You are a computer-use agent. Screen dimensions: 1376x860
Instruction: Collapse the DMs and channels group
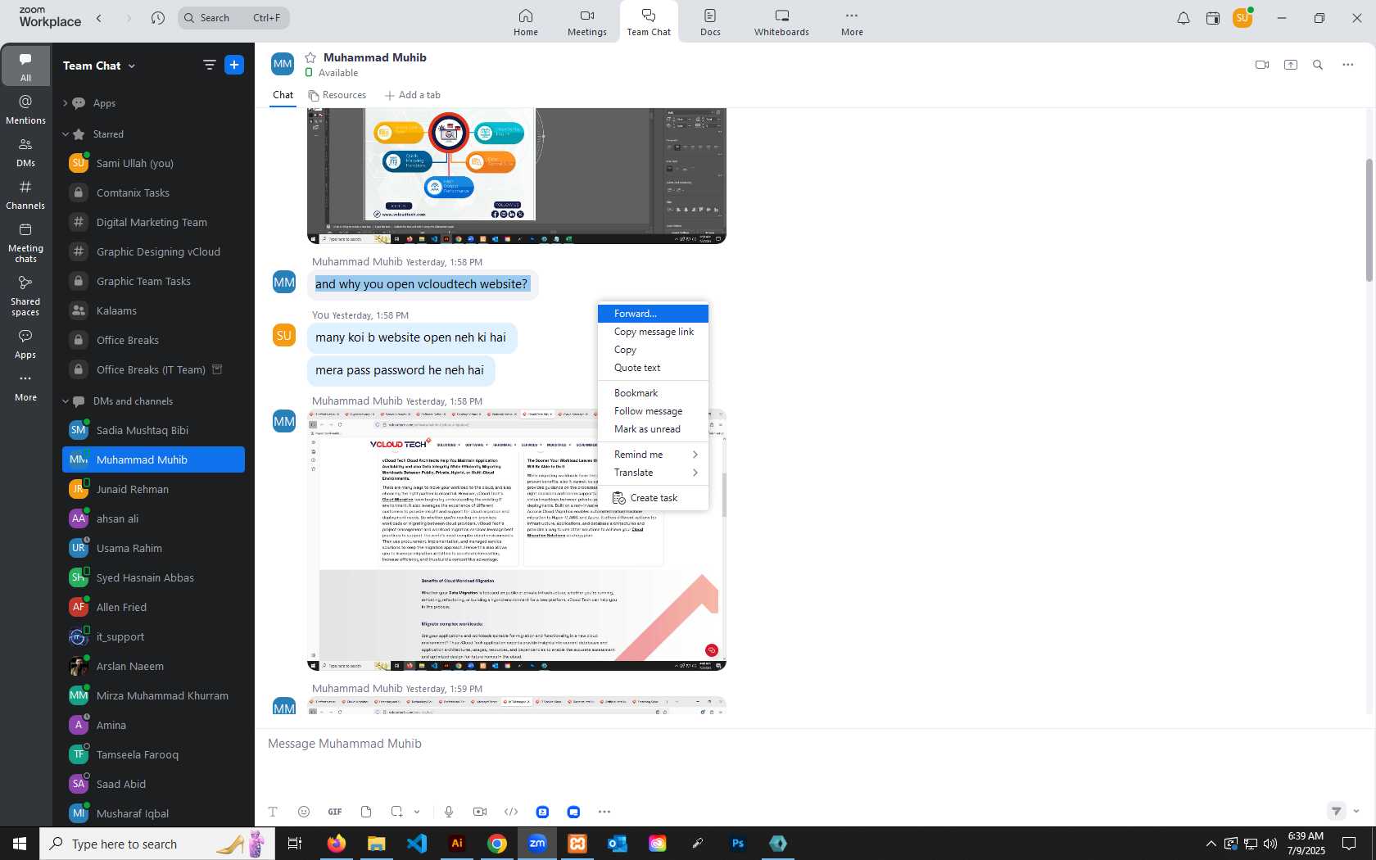click(x=65, y=401)
